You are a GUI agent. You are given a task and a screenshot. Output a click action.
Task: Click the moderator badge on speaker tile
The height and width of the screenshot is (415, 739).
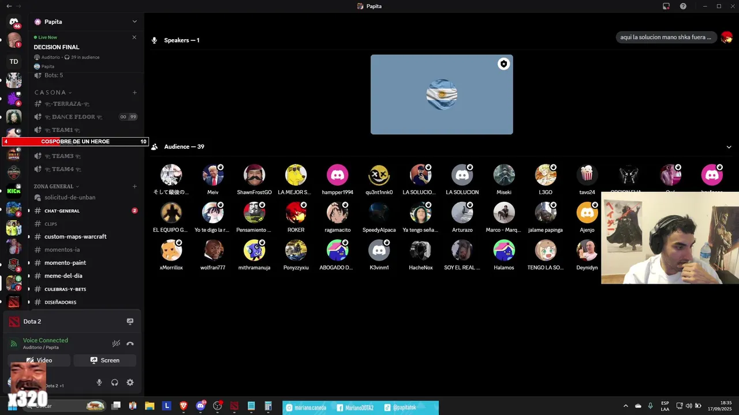point(504,64)
